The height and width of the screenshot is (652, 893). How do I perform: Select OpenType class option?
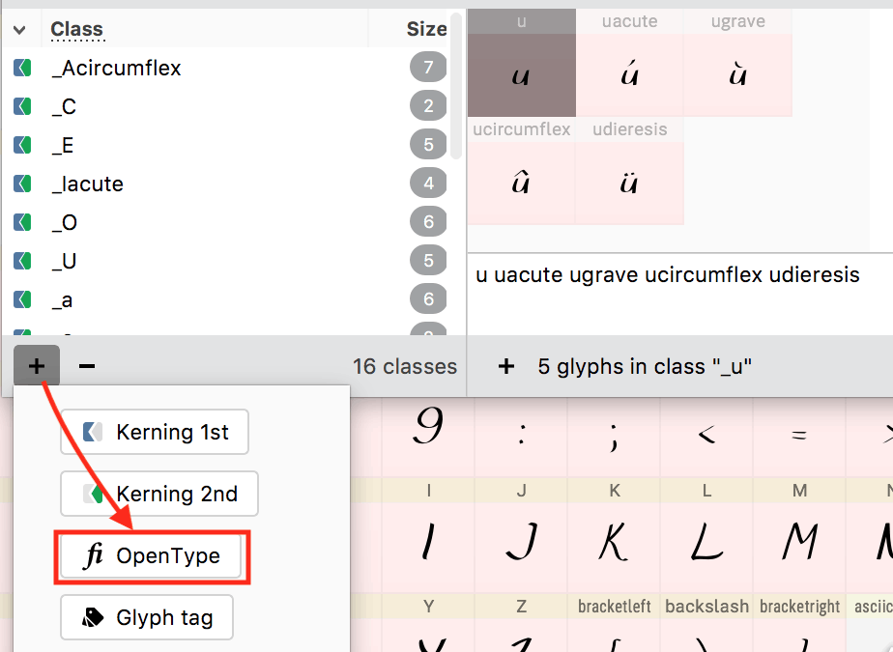point(151,556)
